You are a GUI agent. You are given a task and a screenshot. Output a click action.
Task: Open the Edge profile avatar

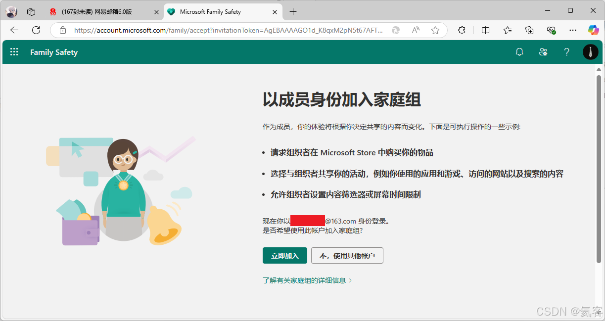[11, 11]
